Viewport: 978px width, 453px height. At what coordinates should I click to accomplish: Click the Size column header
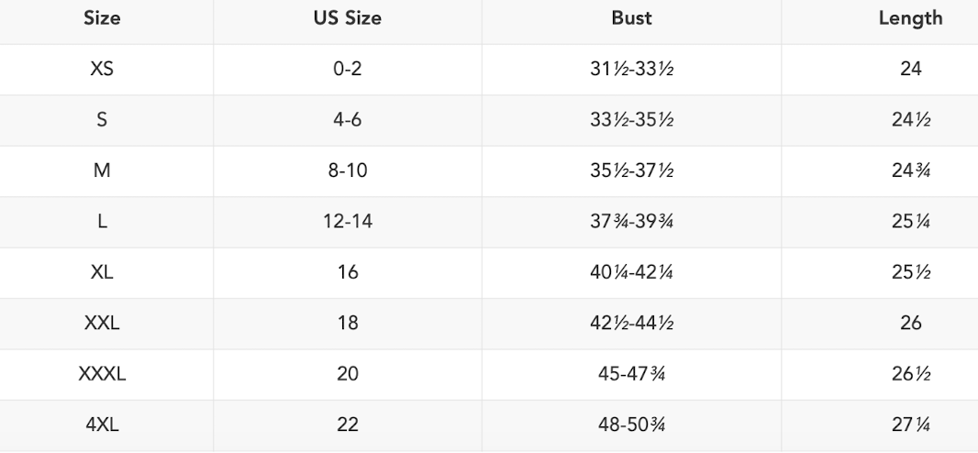(102, 18)
